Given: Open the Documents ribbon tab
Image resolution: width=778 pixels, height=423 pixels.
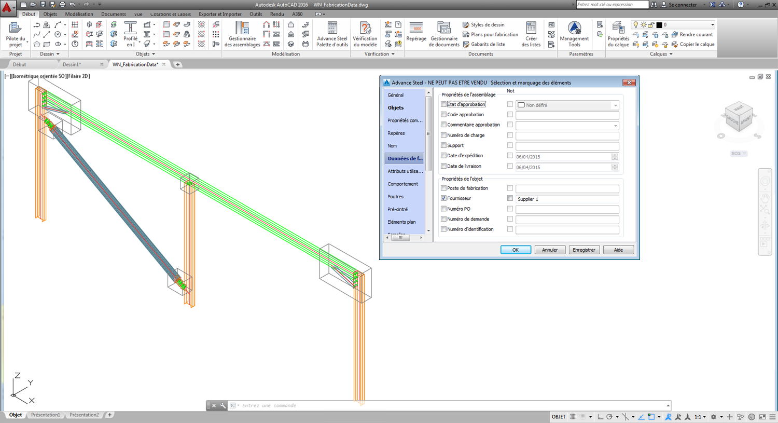Looking at the screenshot, I should 114,14.
